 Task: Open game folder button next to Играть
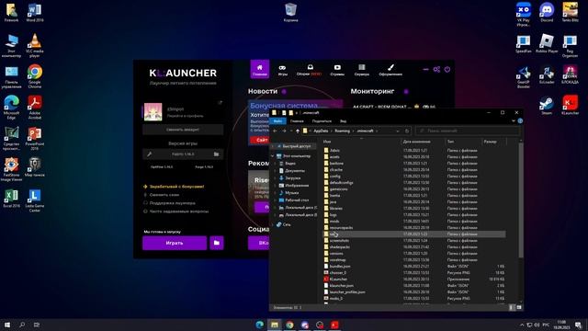pyautogui.click(x=217, y=243)
